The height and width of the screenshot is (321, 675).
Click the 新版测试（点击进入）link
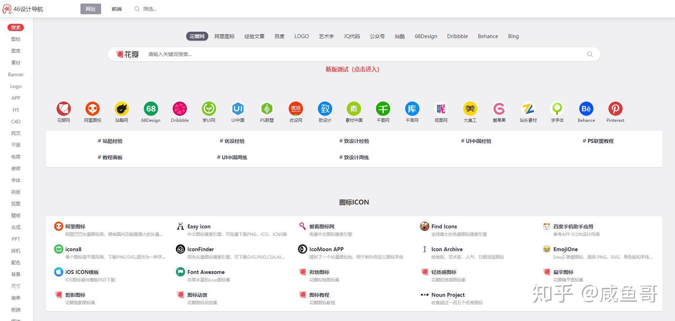tap(352, 69)
